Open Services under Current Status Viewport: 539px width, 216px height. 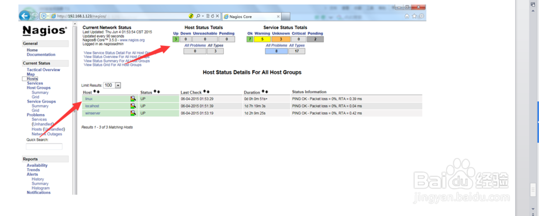point(34,83)
